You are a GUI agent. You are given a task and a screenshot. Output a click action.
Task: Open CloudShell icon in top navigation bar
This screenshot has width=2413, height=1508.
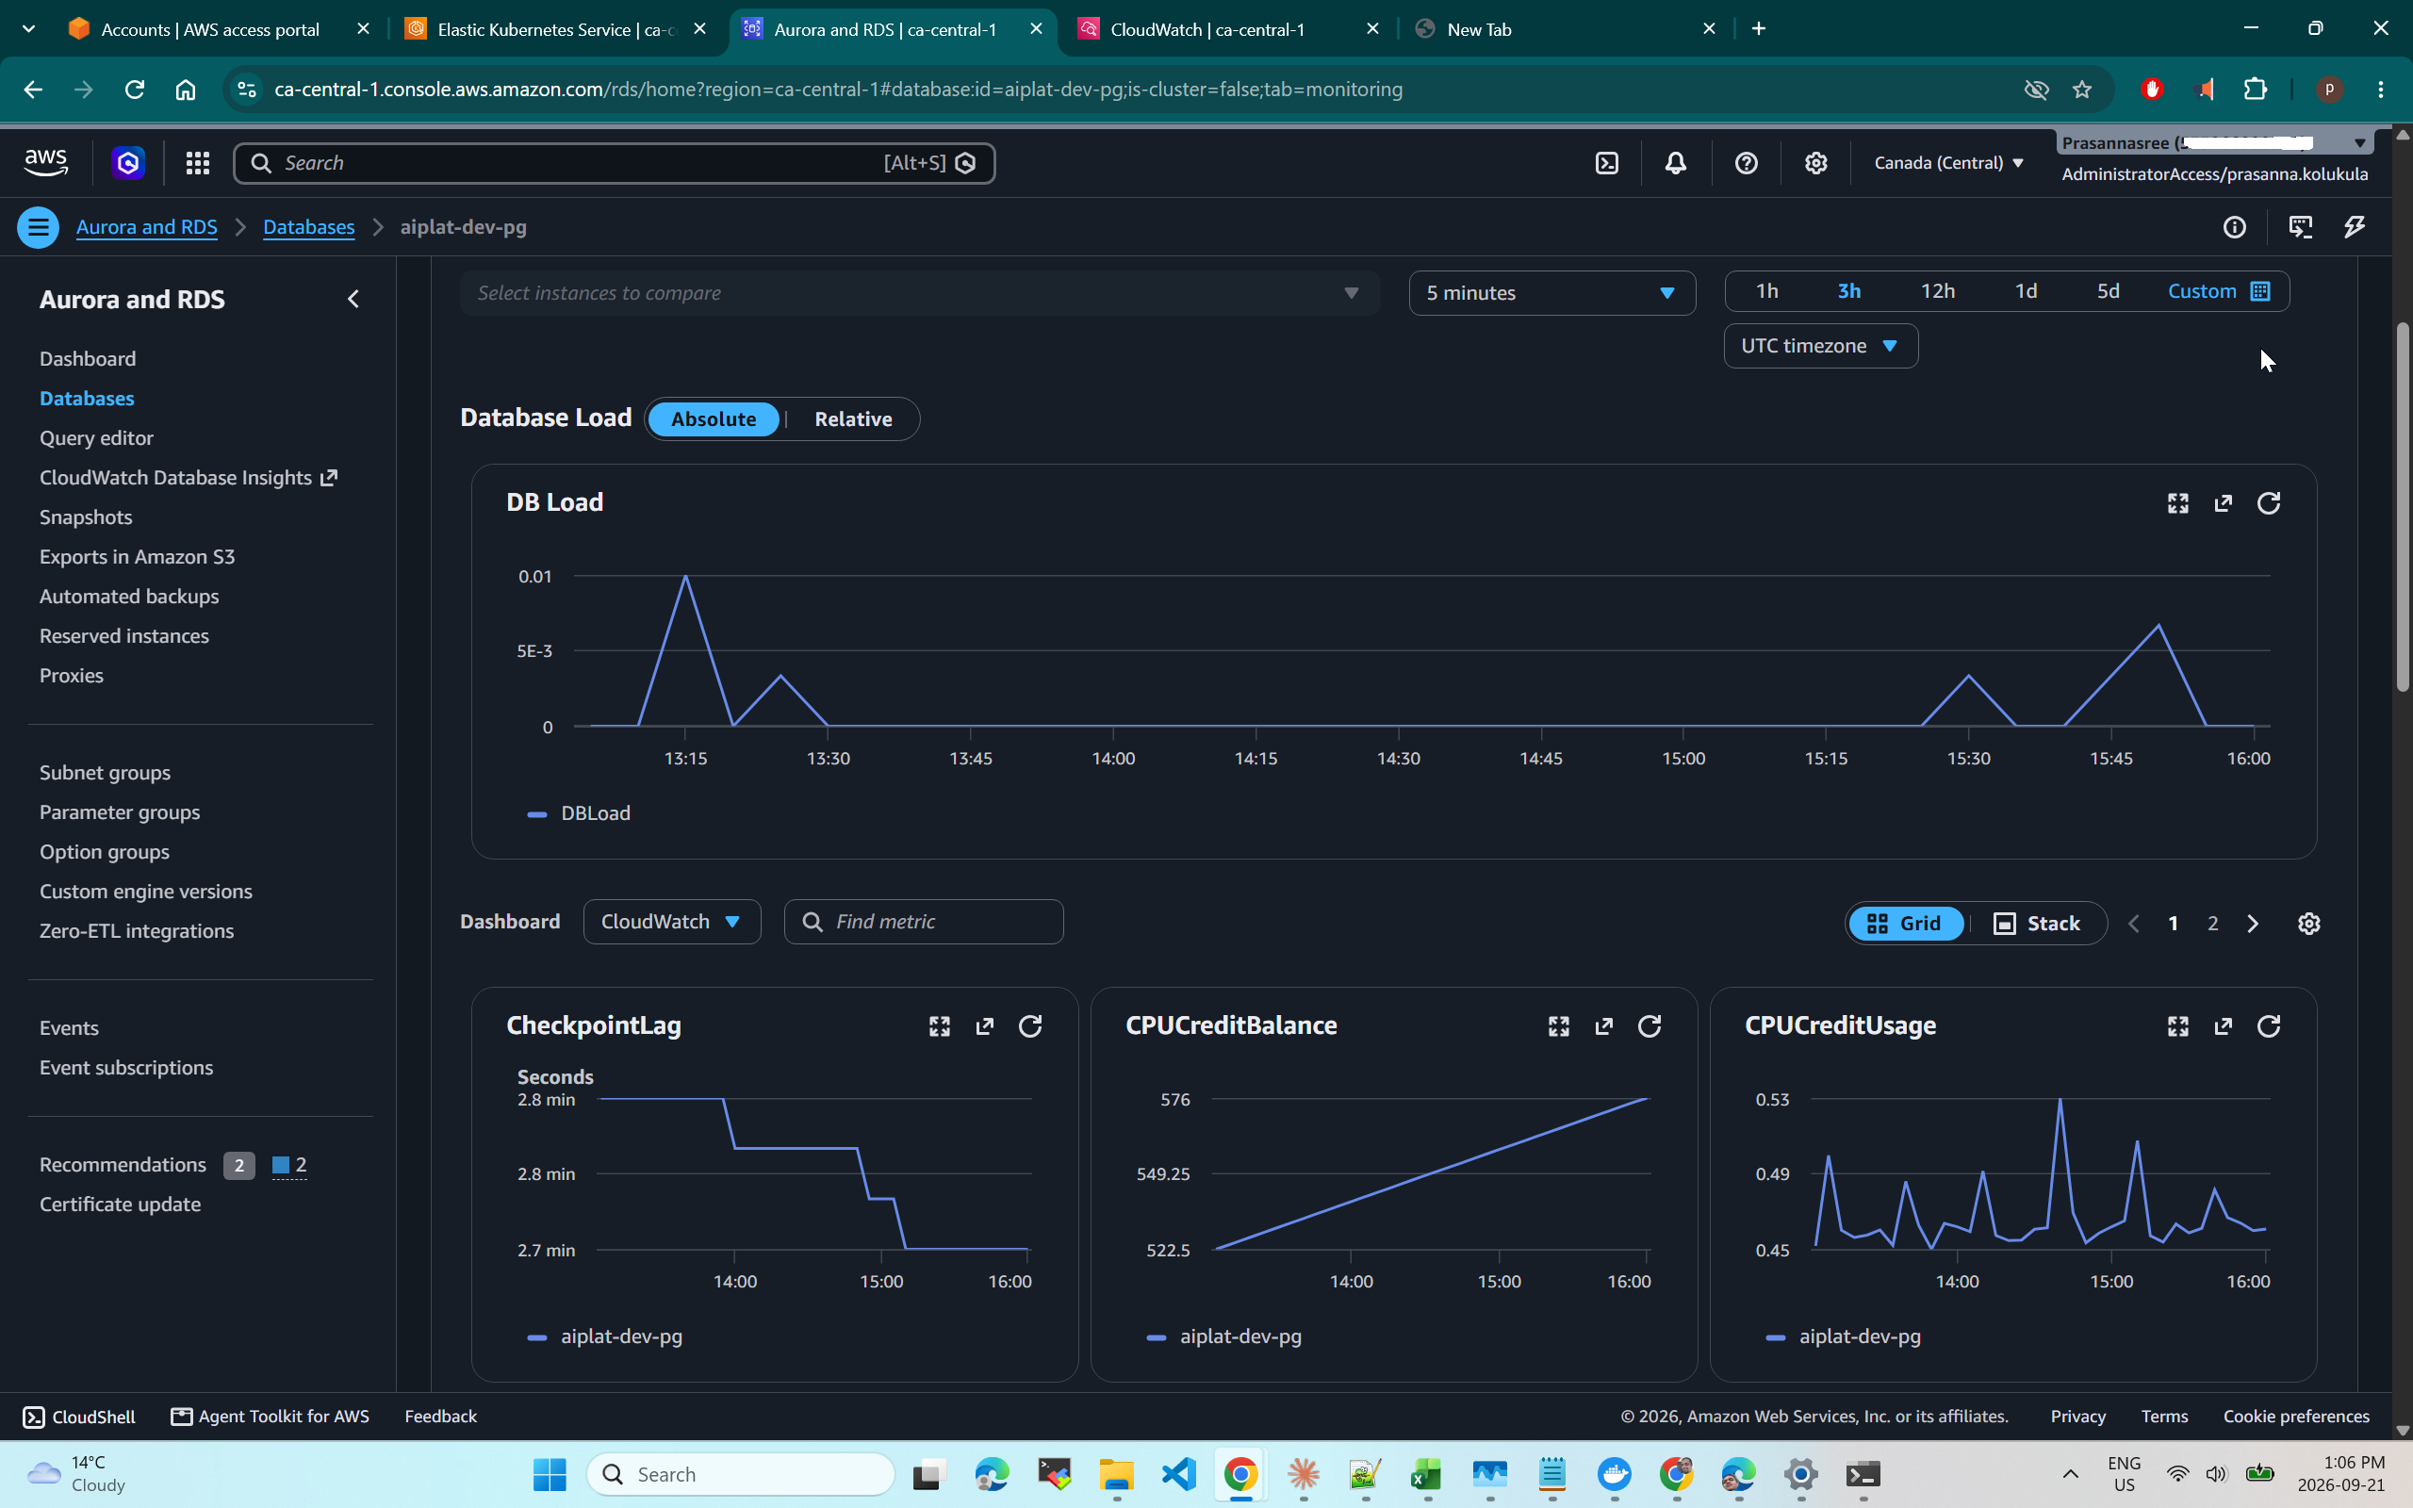(x=1606, y=162)
